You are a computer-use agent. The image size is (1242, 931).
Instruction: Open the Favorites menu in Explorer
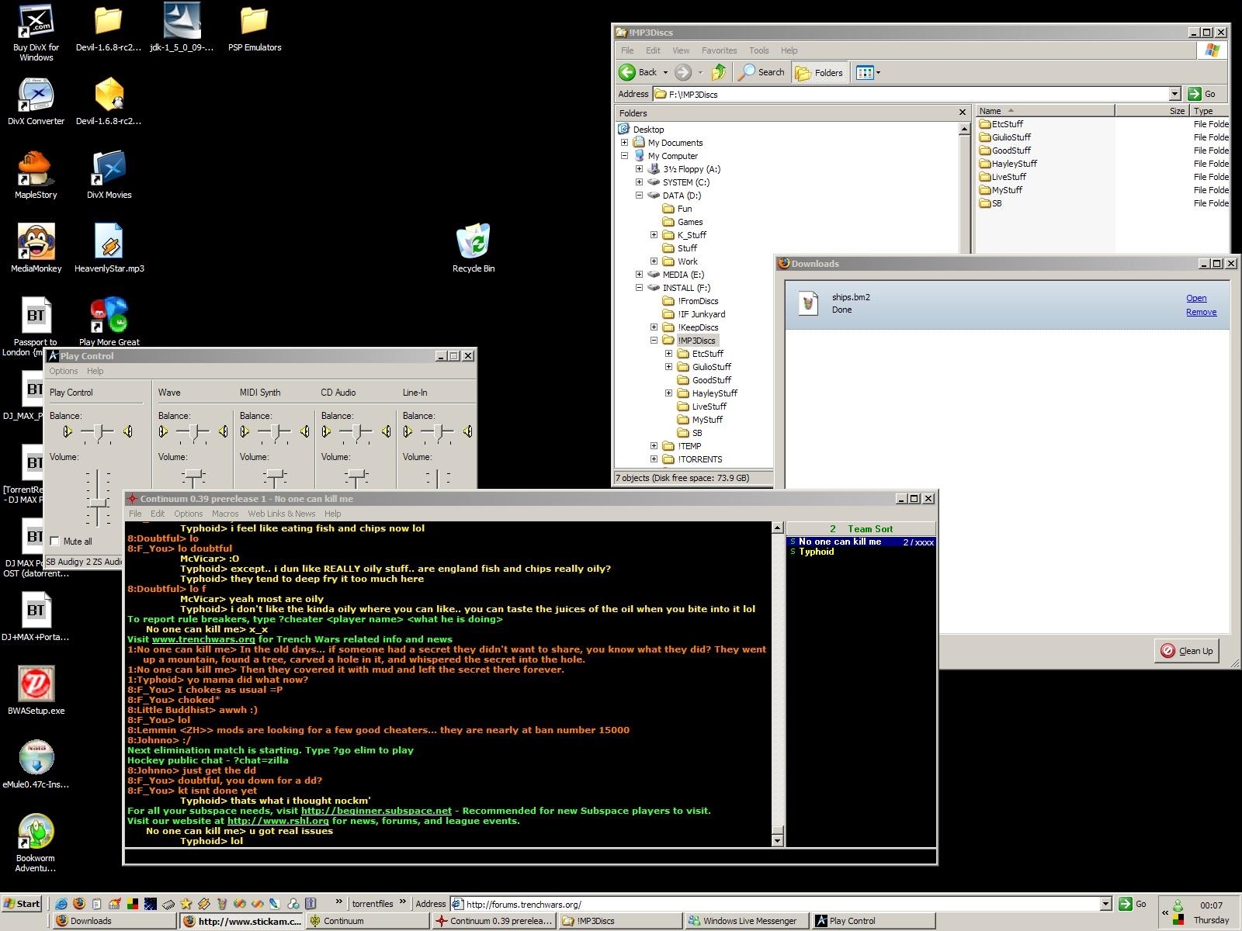719,50
